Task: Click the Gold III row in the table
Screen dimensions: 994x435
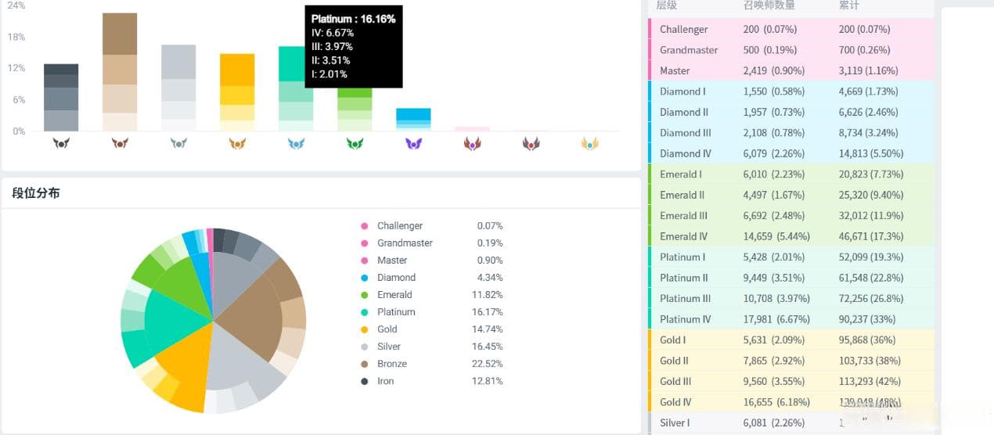Action: [791, 382]
